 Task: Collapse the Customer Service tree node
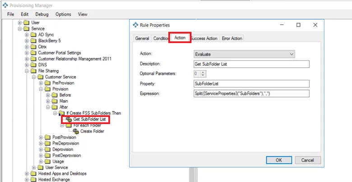tap(34, 77)
